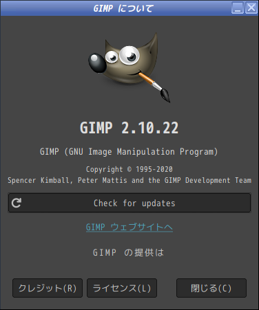Open the GIMP ウェブサイトへ link
The image size is (259, 310).
[x=129, y=228]
